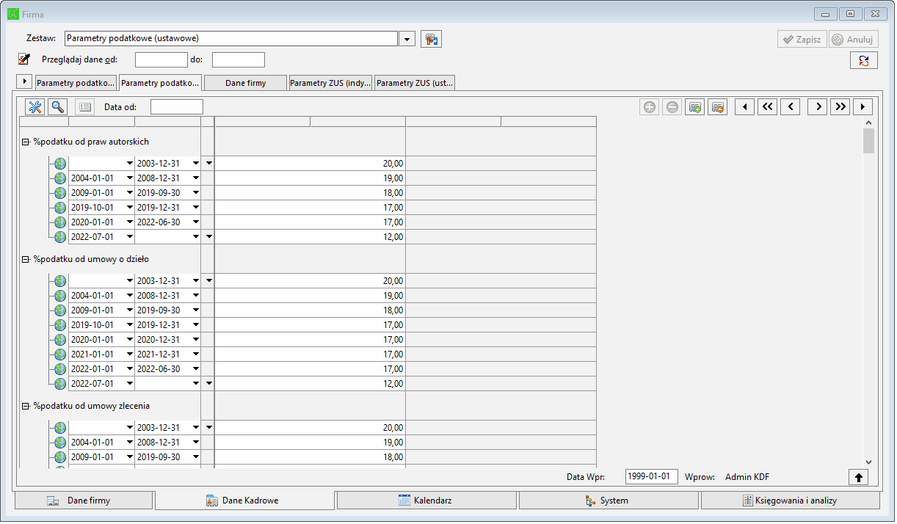The height and width of the screenshot is (524, 897).
Task: Click the greyed minus remove-record icon
Action: 672,107
